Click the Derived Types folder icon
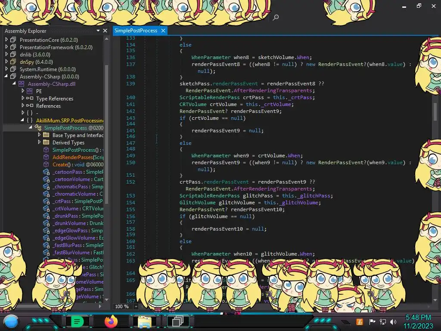The height and width of the screenshot is (331, 441). (46, 142)
